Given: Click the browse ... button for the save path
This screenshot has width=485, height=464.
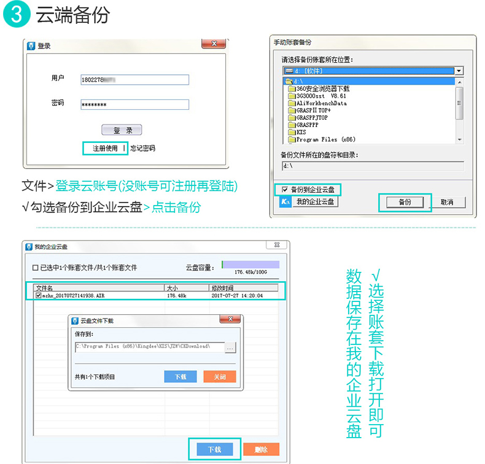Looking at the screenshot, I should click(x=230, y=348).
